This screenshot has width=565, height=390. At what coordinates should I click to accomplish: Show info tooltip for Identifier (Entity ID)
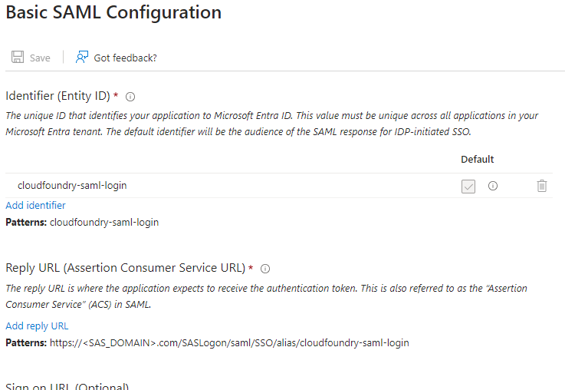pos(130,97)
